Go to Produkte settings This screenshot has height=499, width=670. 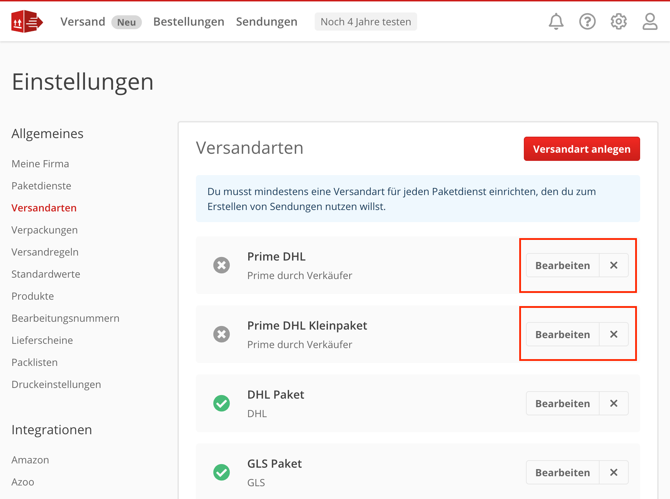click(x=33, y=296)
